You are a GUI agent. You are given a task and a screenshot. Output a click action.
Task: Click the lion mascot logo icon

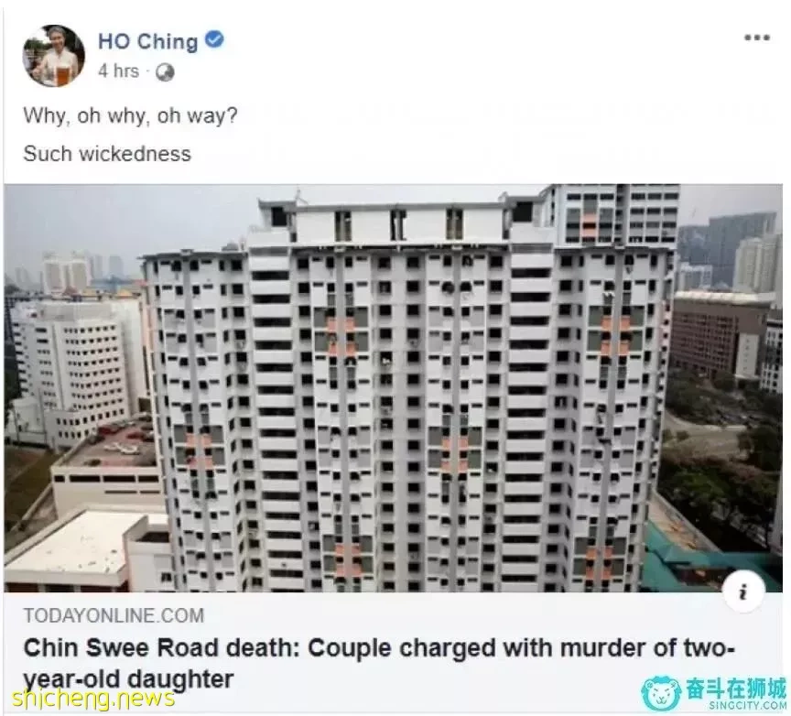click(x=661, y=694)
